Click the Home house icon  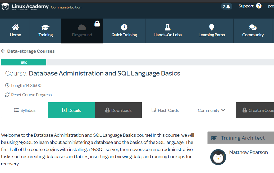coord(15,27)
